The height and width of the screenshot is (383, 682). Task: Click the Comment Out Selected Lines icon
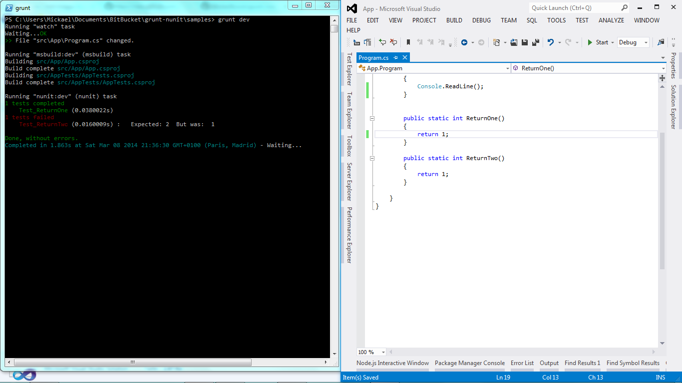(382, 42)
